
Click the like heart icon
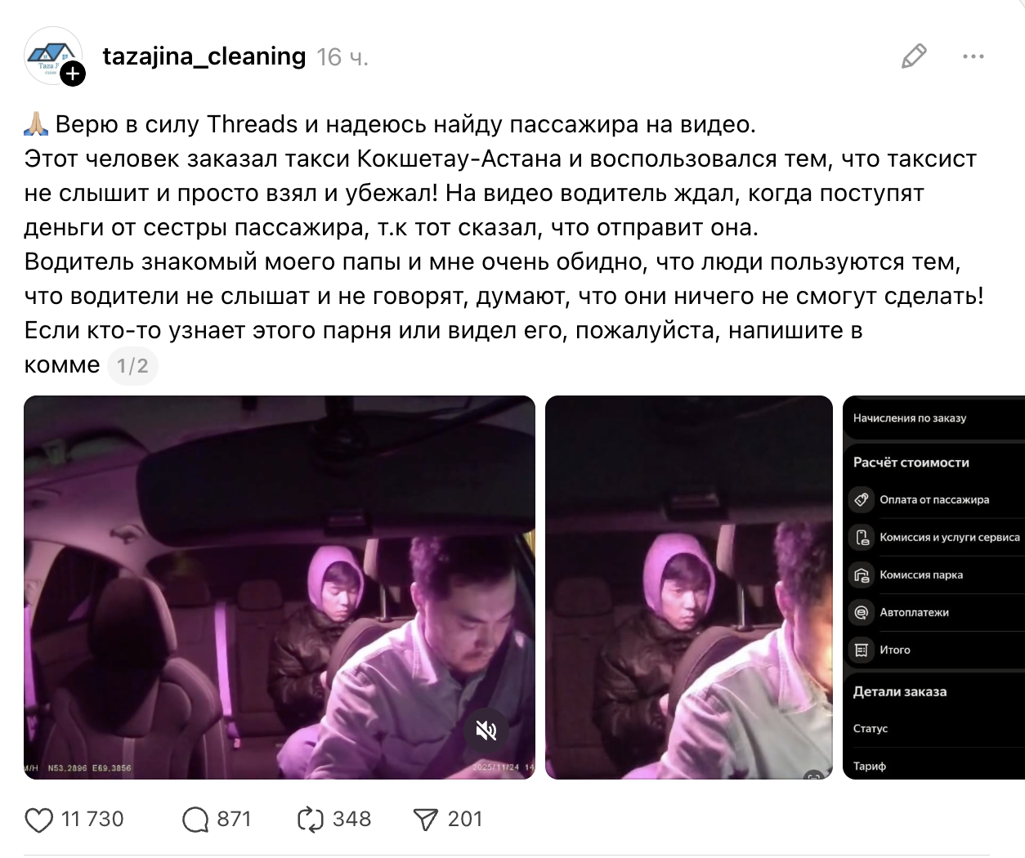pos(38,820)
